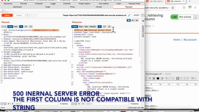Viewport: 199px width, 112px height.
Task: Open the Comparer tab
Action: [39, 3]
